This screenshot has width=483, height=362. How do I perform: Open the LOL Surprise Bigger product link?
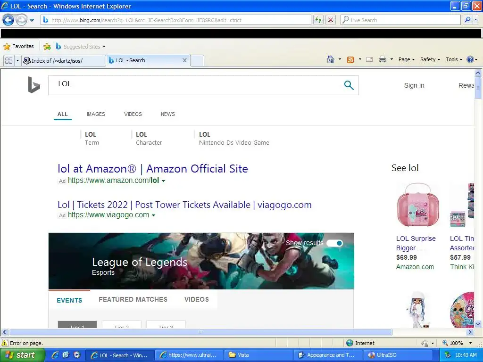pos(416,243)
